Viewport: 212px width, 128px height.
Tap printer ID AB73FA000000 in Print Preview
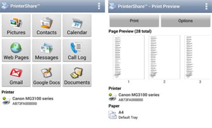pyautogui.click(x=131, y=100)
